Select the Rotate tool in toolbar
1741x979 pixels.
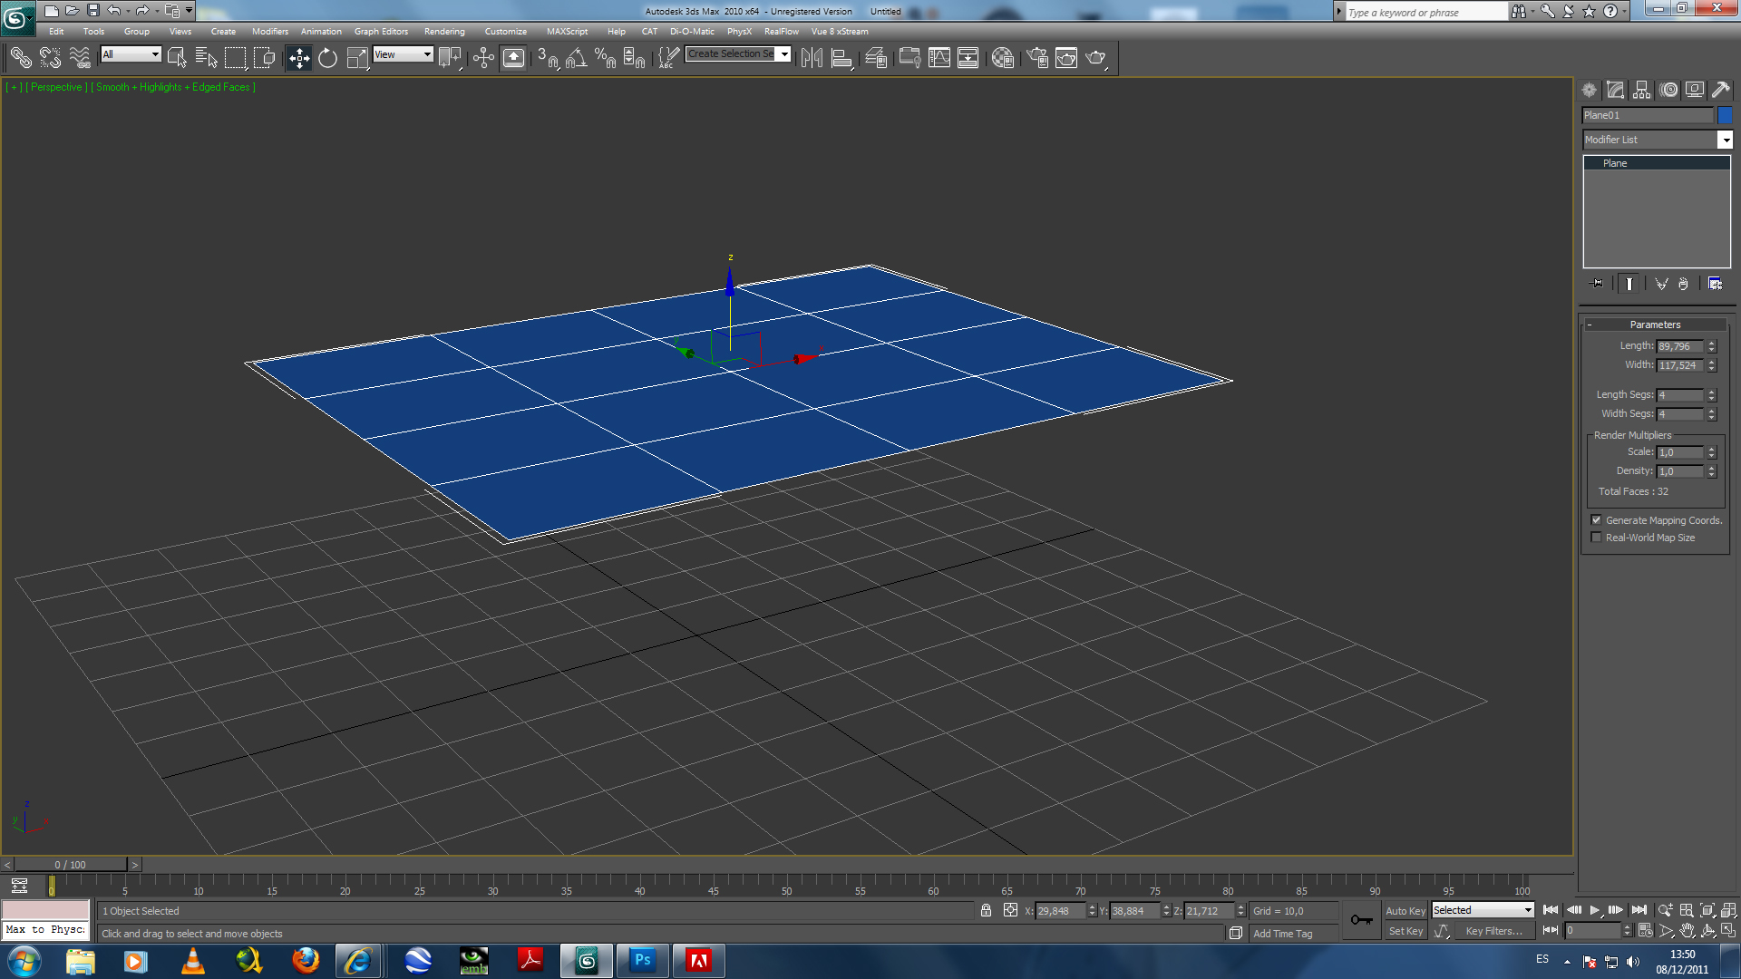327,59
